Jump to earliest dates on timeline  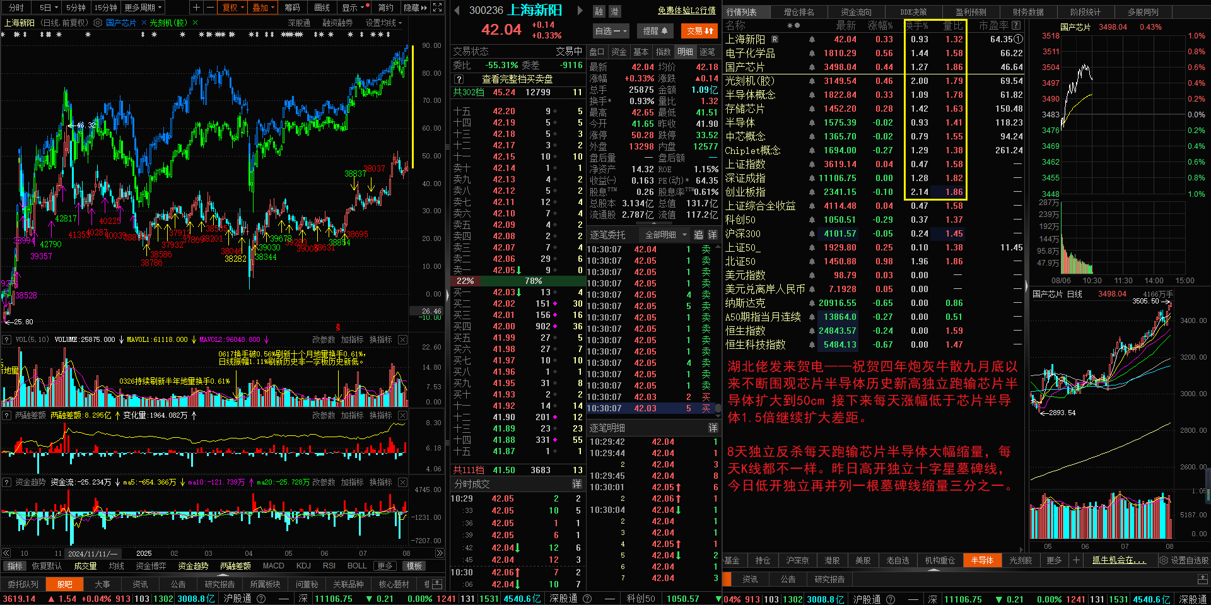[6, 553]
